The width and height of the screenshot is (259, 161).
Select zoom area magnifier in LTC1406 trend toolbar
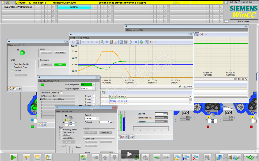[x=102, y=42]
